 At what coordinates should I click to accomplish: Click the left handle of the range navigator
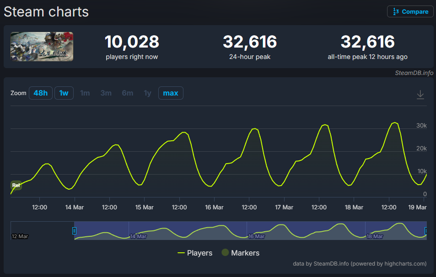(75, 231)
